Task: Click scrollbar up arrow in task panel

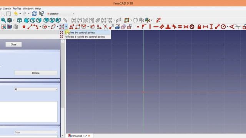Action: point(63,41)
